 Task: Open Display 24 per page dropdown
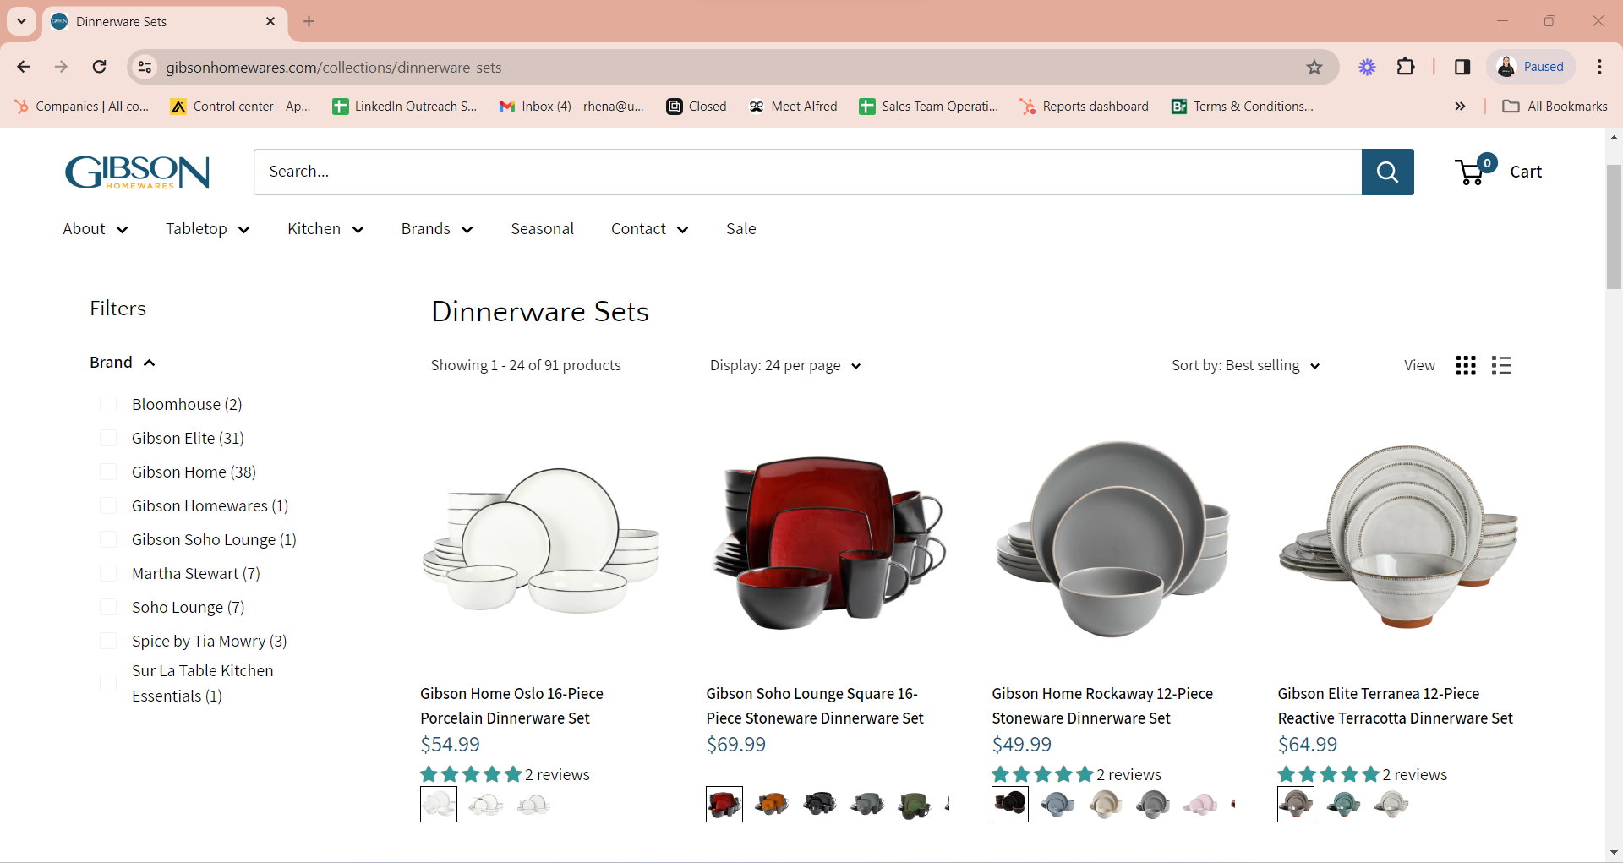[x=785, y=365]
